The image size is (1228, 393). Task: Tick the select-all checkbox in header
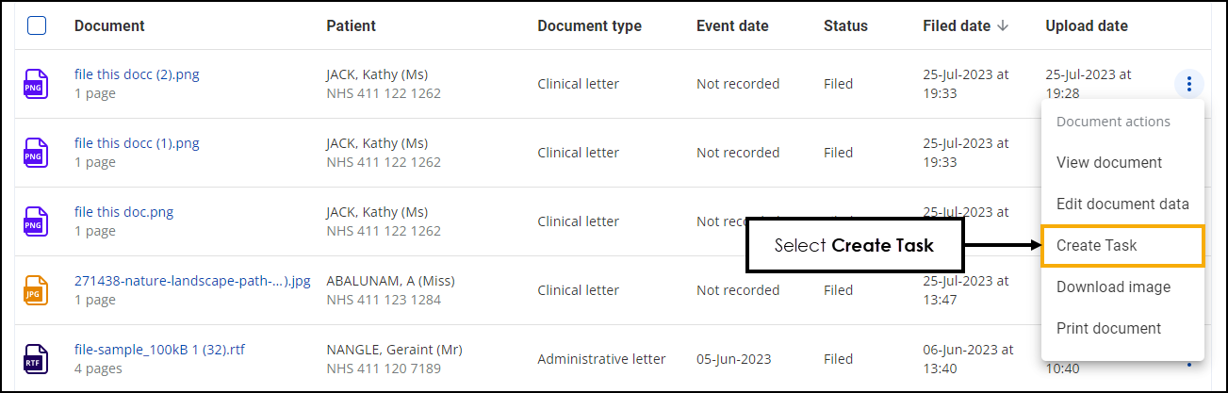(x=37, y=25)
